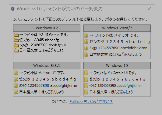The image size is (162, 115).
Task: Choose the Windows 8/8.1 font button
Action: (47, 65)
